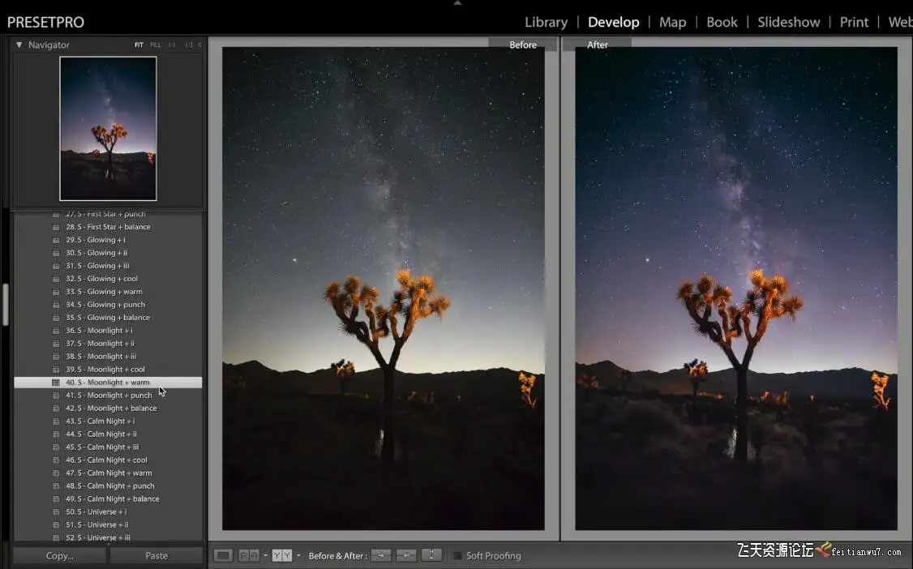
Task: Apply preset 51. S - Universe + ii
Action: [109, 524]
